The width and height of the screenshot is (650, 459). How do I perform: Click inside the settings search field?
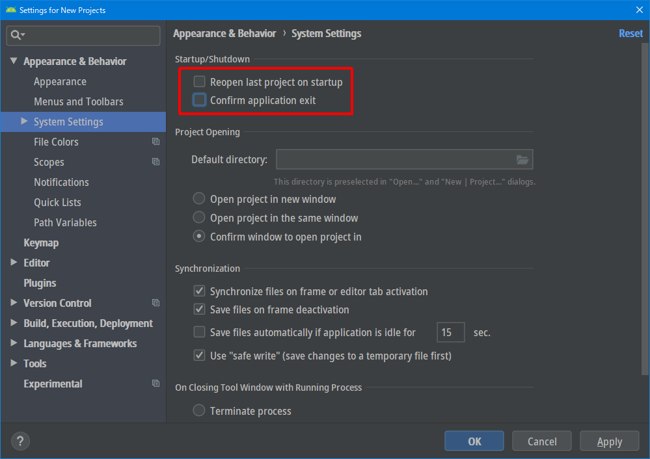point(83,35)
